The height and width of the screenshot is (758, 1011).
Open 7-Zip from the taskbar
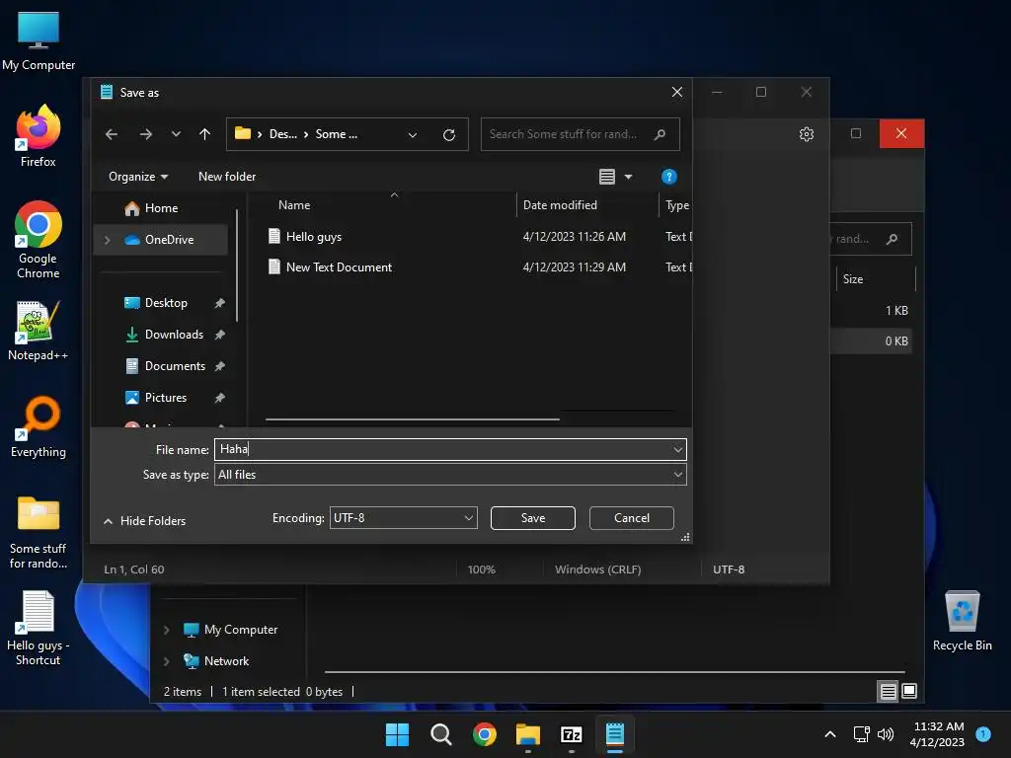(572, 734)
